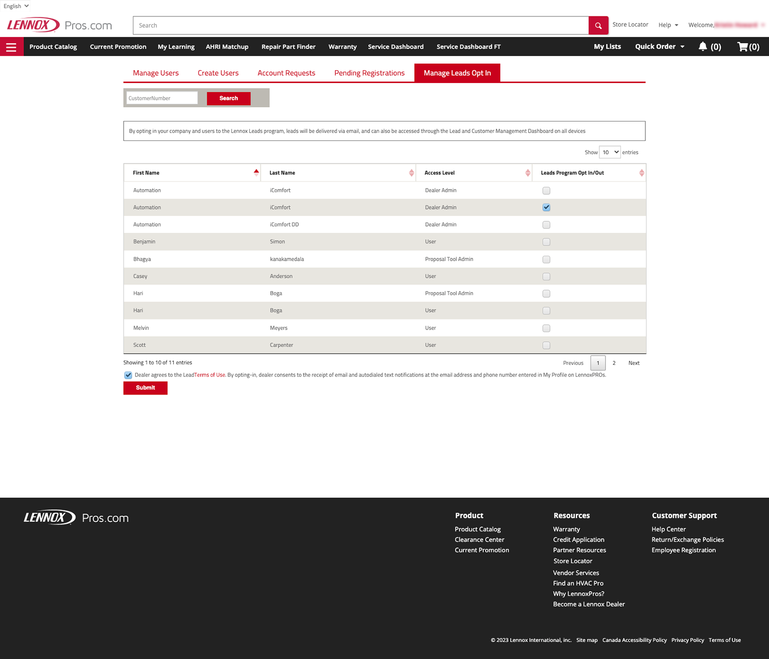Click the Lennox Pros.com footer logo

pyautogui.click(x=76, y=518)
